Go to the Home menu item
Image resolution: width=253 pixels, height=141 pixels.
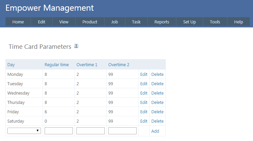[18, 22]
